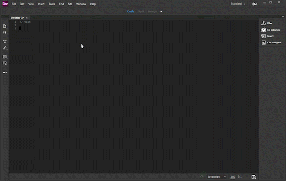Image resolution: width=286 pixels, height=181 pixels.
Task: Switch to Code view
Action: pos(131,11)
